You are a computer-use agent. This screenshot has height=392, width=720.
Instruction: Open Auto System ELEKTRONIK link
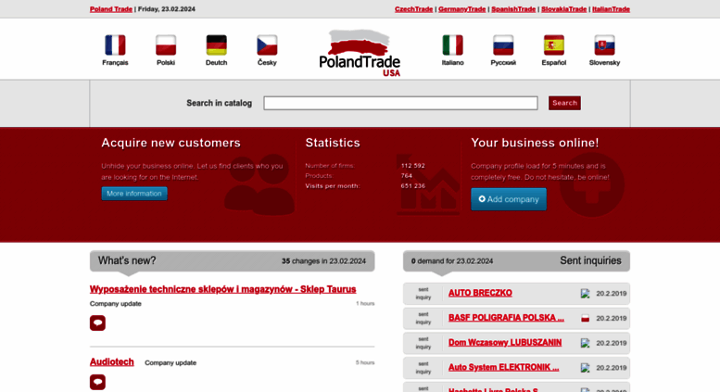tap(504, 368)
